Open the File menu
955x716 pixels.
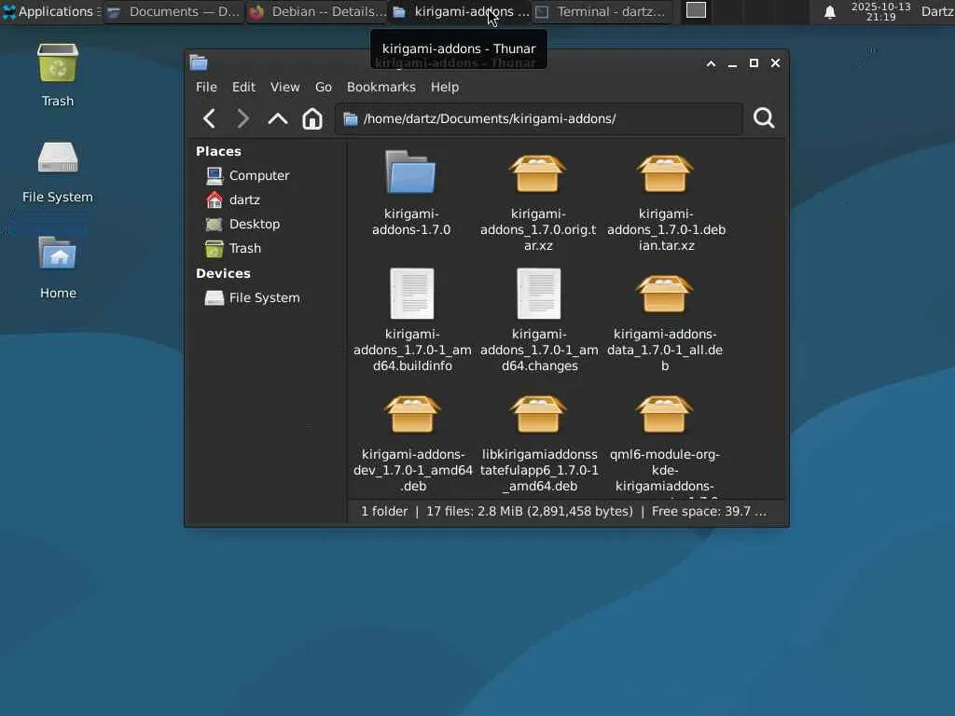(206, 87)
